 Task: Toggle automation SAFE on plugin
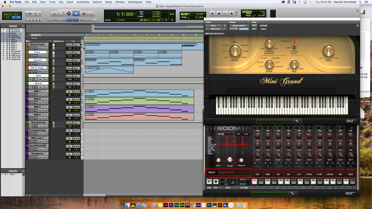click(x=254, y=29)
